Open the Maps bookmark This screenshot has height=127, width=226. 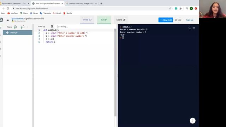(x=24, y=13)
